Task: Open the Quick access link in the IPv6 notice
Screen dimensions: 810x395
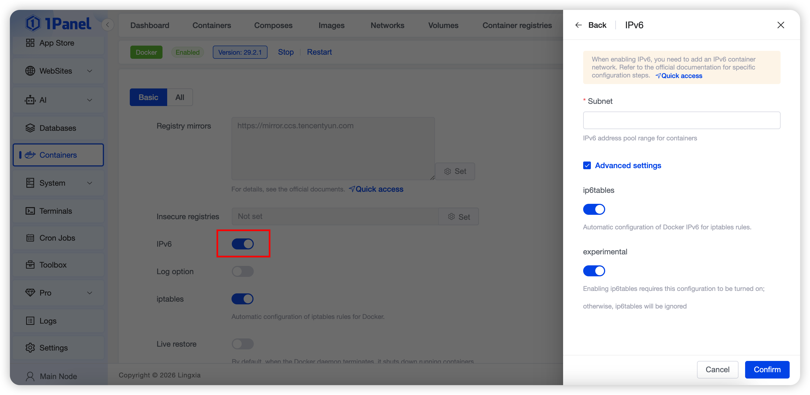Action: (681, 76)
